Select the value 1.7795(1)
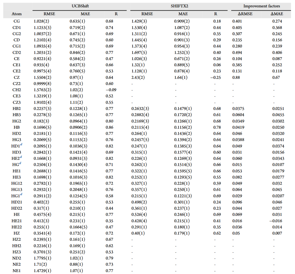Image resolution: width=295 pixels, height=274 pixels. pos(42,258)
